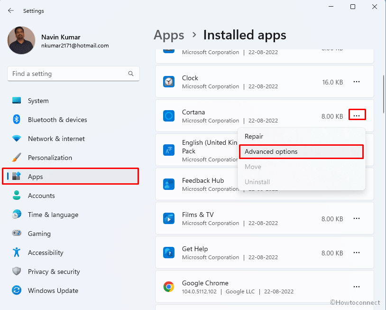Click the Find a setting search box
The height and width of the screenshot is (310, 386).
click(74, 74)
